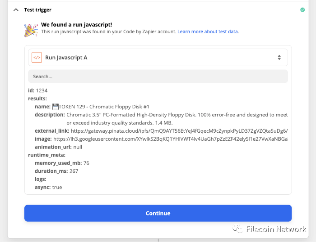The width and height of the screenshot is (316, 242).
Task: Click the orange Code by Zapier icon
Action: (37, 58)
